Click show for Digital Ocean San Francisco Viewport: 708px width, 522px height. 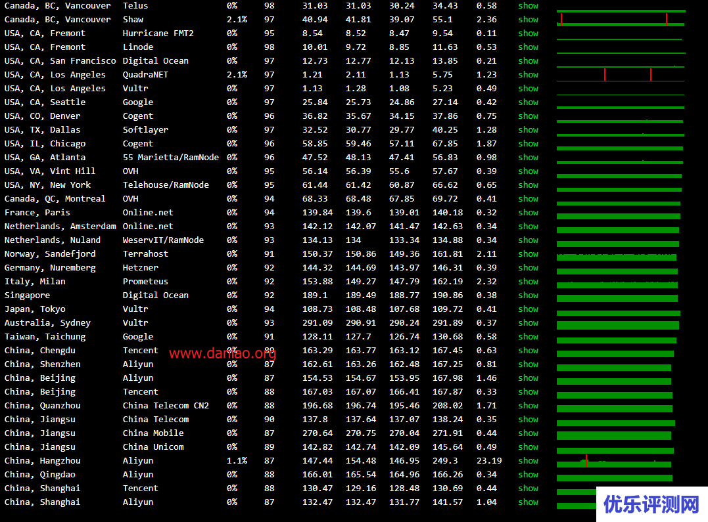528,61
